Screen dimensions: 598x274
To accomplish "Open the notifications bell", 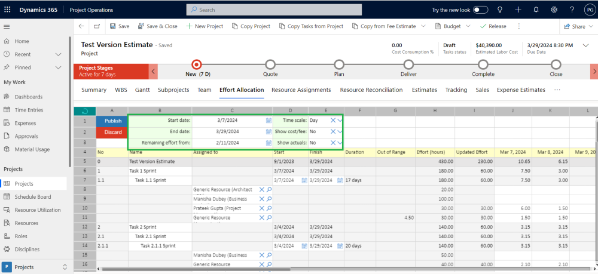I will click(x=536, y=10).
